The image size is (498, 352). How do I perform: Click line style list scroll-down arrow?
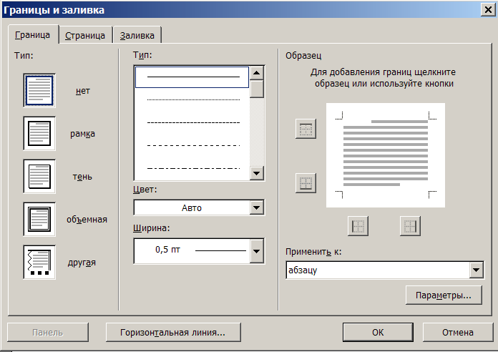[x=257, y=173]
